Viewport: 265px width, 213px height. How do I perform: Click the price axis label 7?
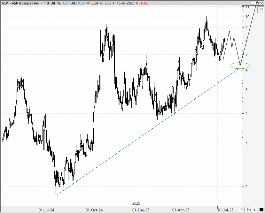(x=246, y=54)
